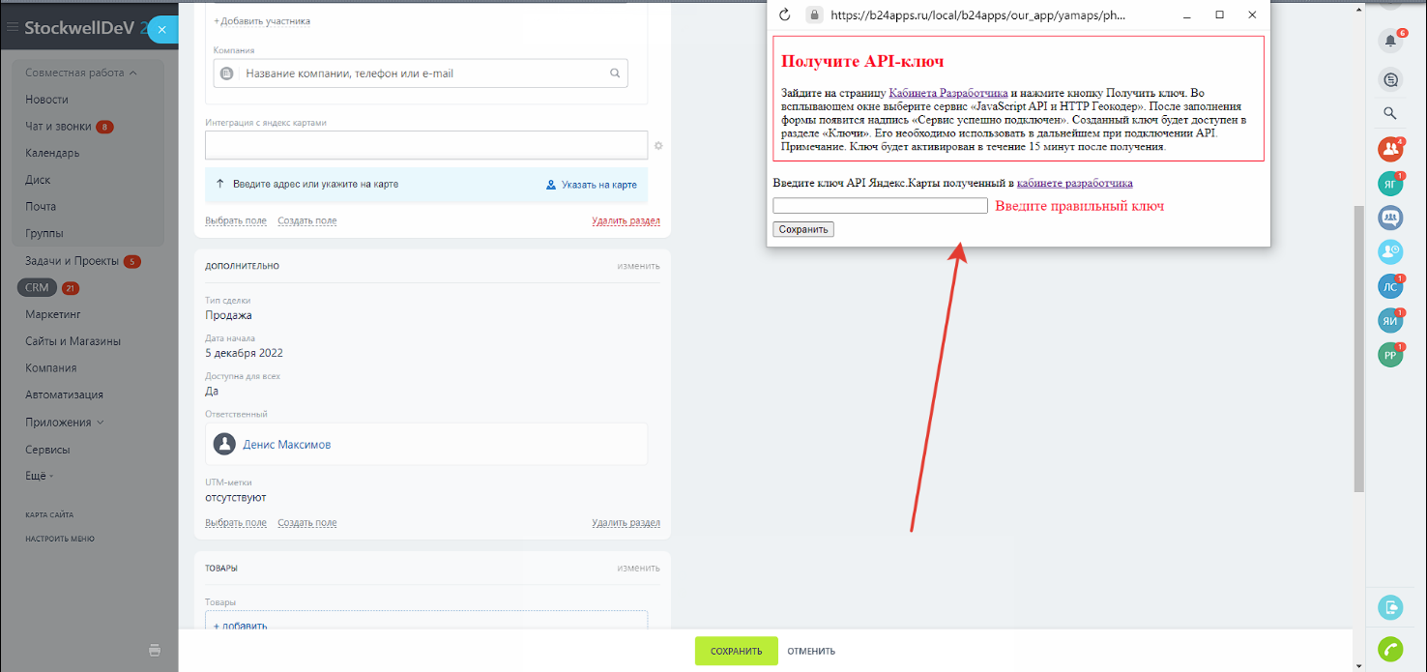Viewport: 1427px width, 672px height.
Task: Focus the company name search field
Action: click(x=421, y=73)
